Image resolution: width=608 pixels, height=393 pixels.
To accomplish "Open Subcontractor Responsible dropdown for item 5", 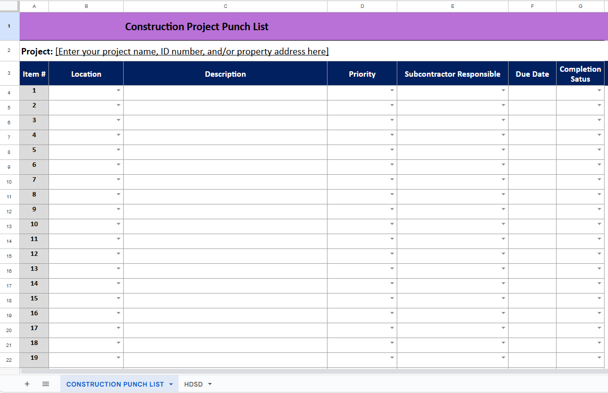I will point(503,150).
